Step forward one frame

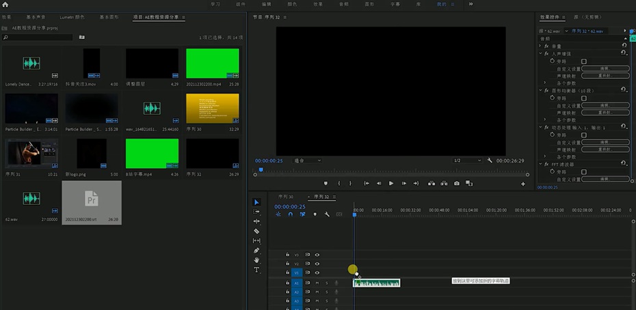[x=403, y=183]
